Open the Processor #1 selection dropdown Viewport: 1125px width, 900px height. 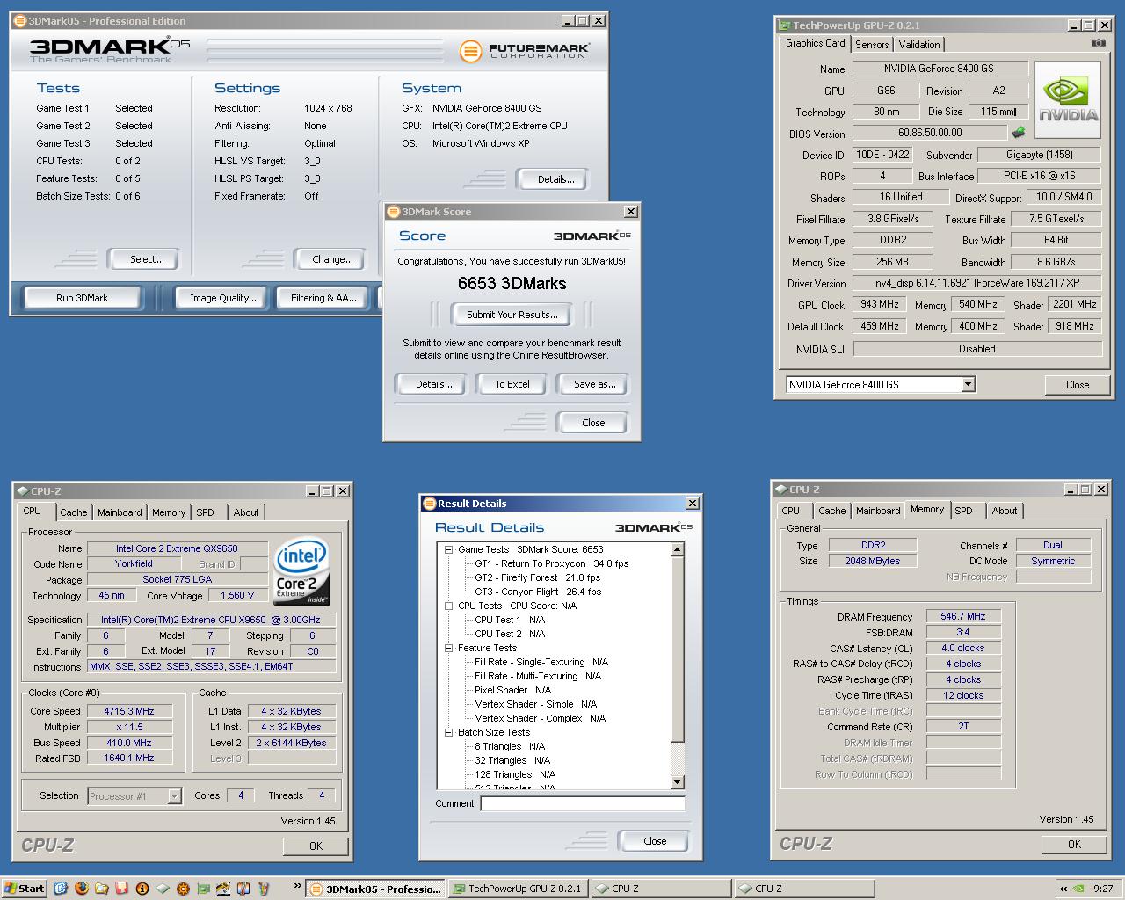(x=174, y=796)
